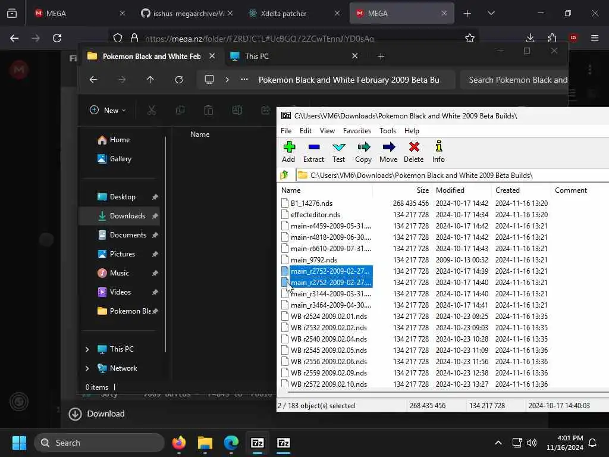Go up one folder level in 7-Zip

284,176
